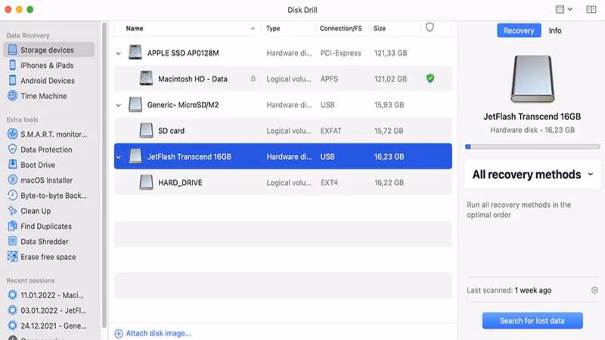605x340 pixels.
Task: Click the APFS file system cell
Action: click(x=329, y=79)
